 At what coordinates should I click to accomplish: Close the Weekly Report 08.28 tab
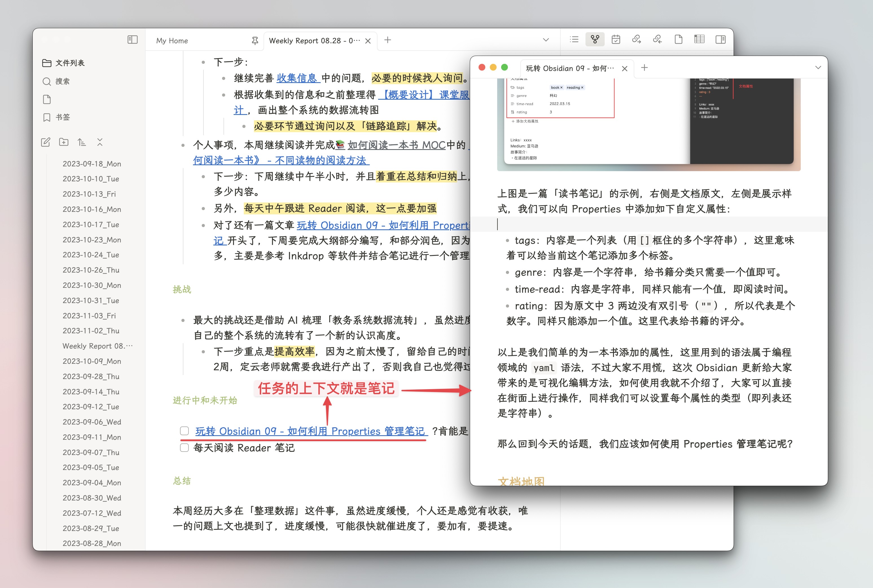(368, 41)
